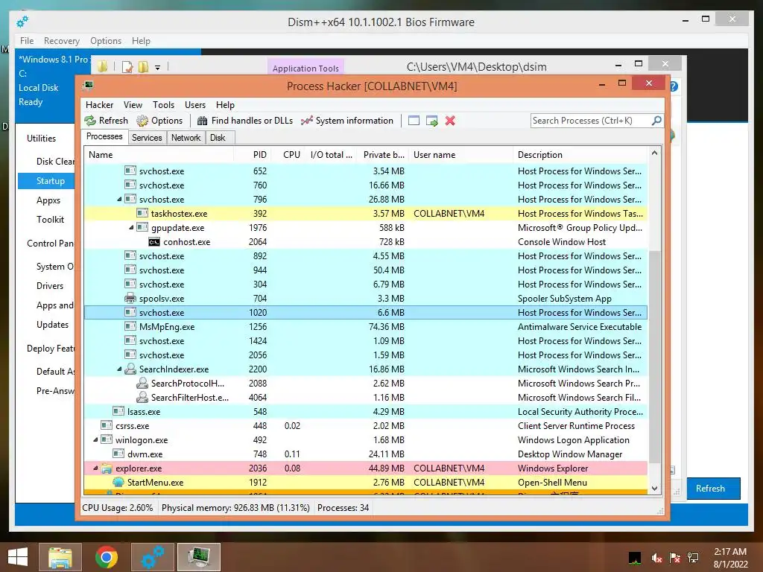Open the Users menu

(195, 104)
